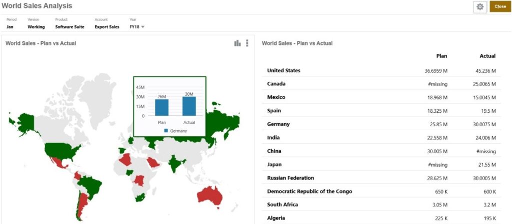Select the Actual bar in Germany popup
Image resolution: width=512 pixels, height=224 pixels.
click(189, 106)
